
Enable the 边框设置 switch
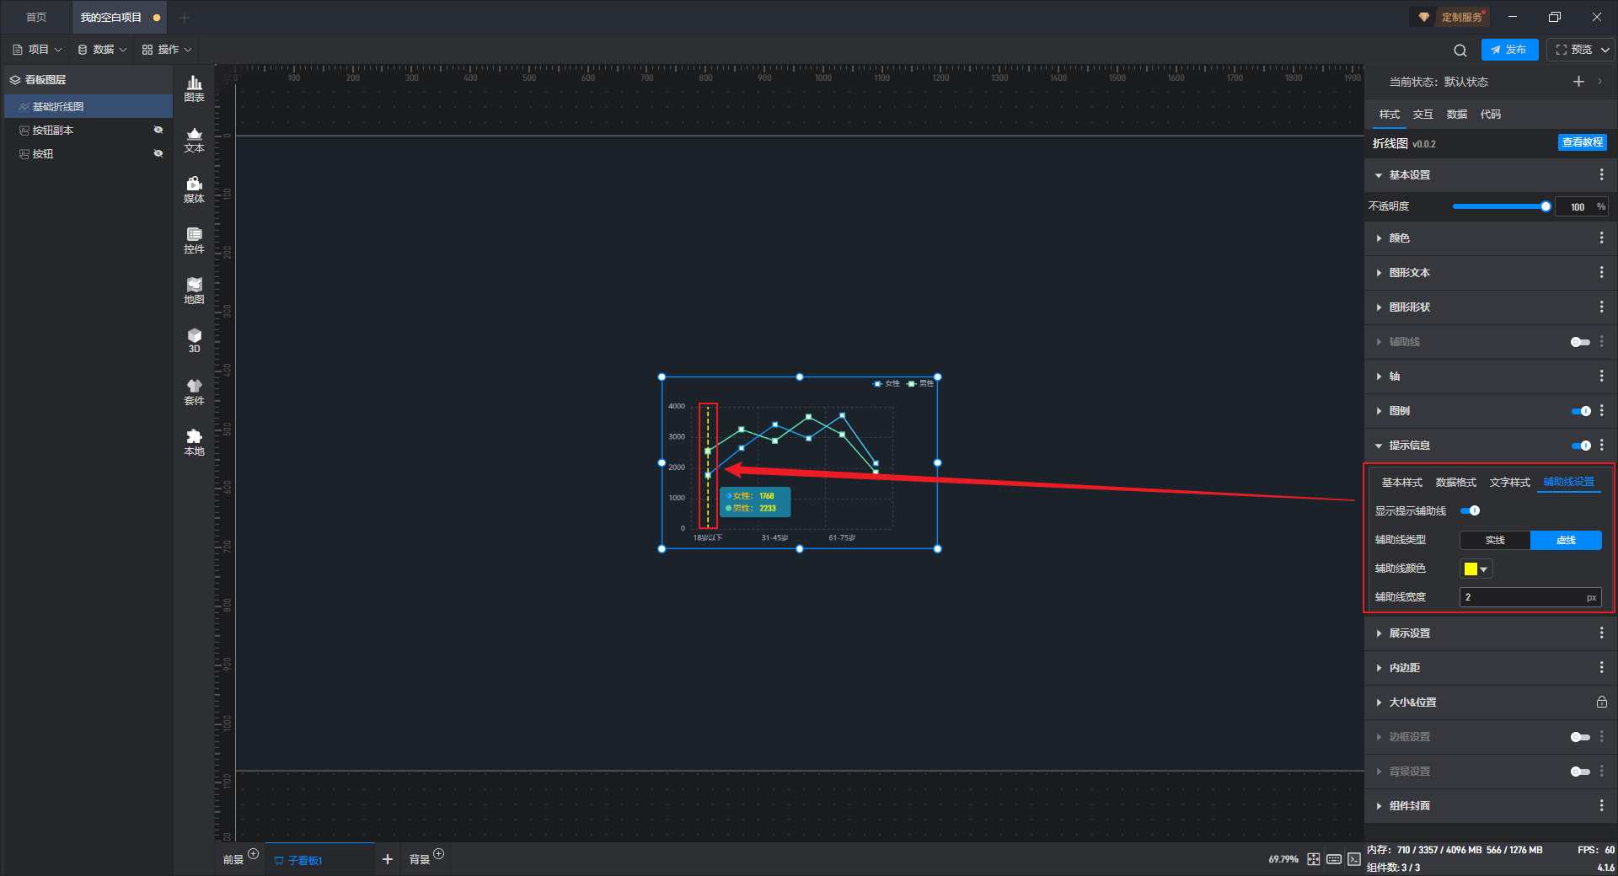pyautogui.click(x=1580, y=737)
